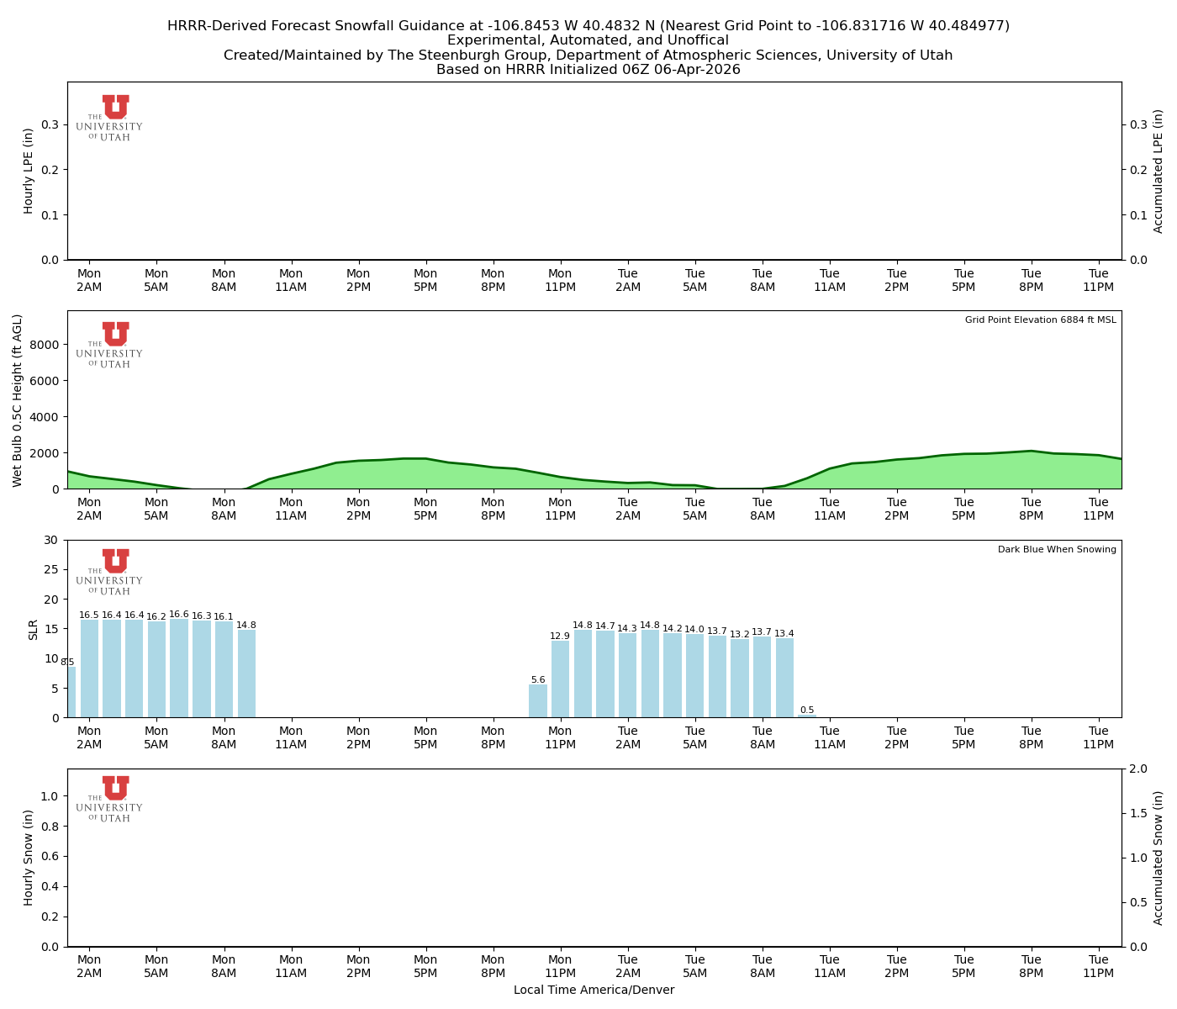Pick the SLR bar labeled 14.7
This screenshot has width=1177, height=1009.
pyautogui.click(x=605, y=674)
